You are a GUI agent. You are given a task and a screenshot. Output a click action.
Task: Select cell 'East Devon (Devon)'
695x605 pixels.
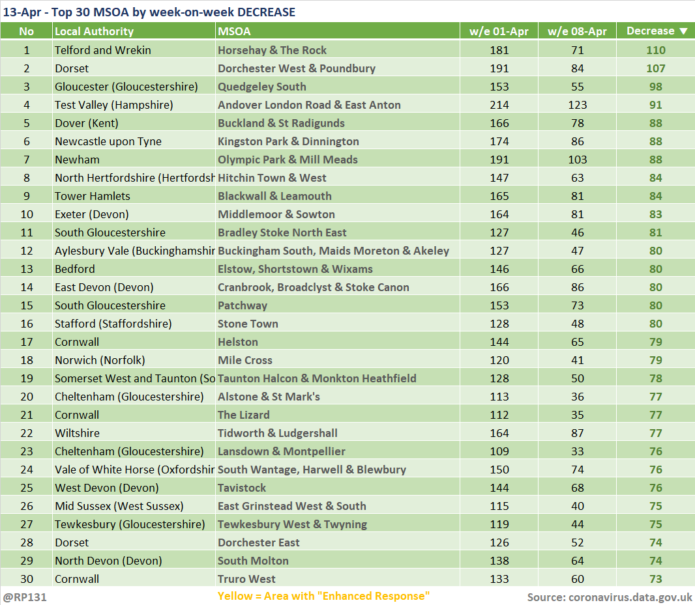[x=134, y=287]
